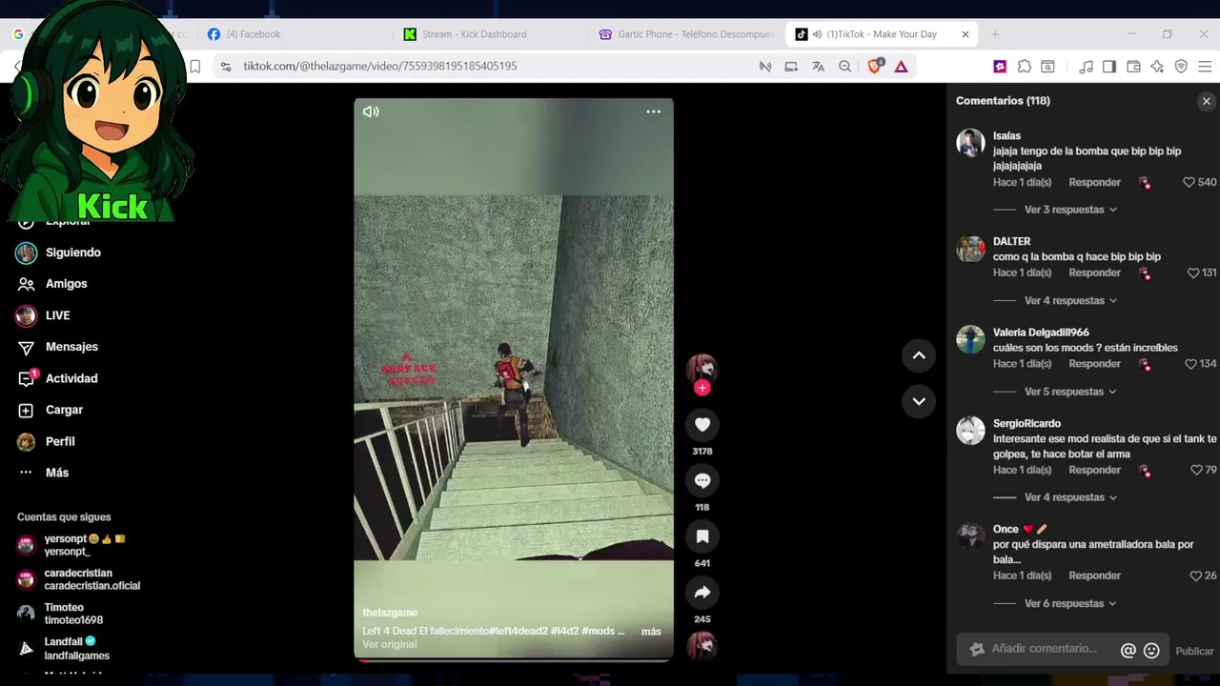Click the zoom magnifier icon in address bar
This screenshot has width=1220, height=686.
coord(844,66)
